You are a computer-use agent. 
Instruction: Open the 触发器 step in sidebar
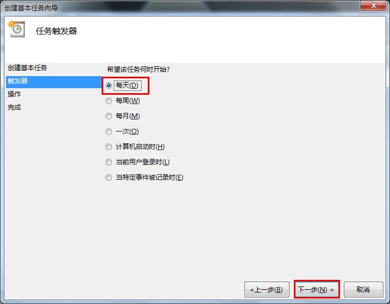[54, 81]
